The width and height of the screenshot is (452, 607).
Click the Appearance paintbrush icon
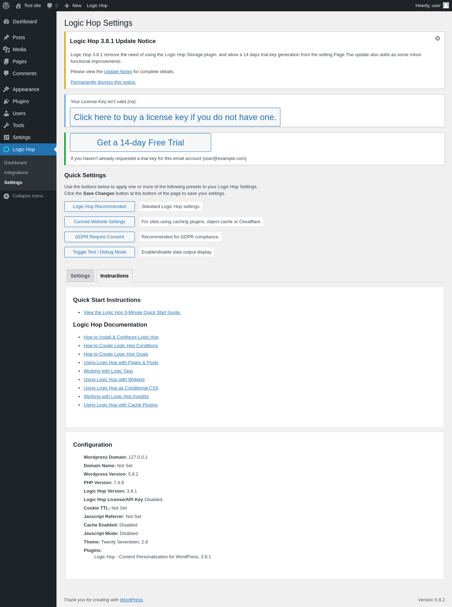coord(6,89)
